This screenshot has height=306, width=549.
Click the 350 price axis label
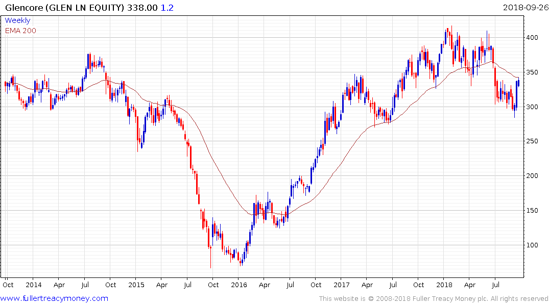pos(532,72)
